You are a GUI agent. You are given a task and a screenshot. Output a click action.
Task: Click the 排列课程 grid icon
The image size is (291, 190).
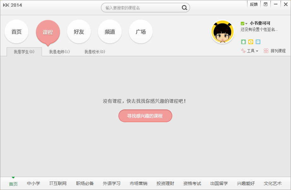266,51
